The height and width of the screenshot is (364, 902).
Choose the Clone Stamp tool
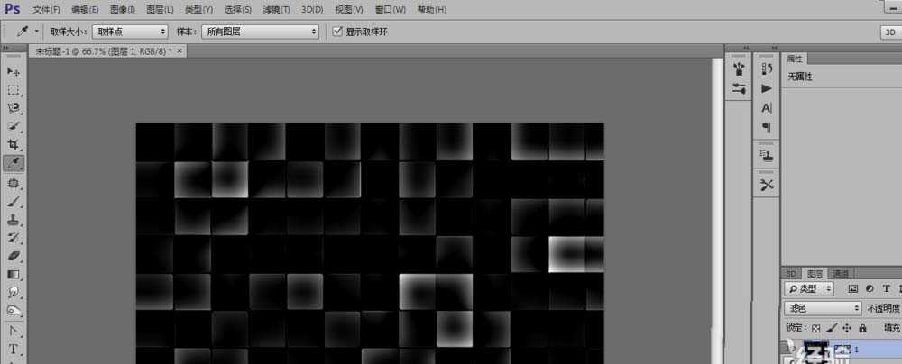coord(14,219)
